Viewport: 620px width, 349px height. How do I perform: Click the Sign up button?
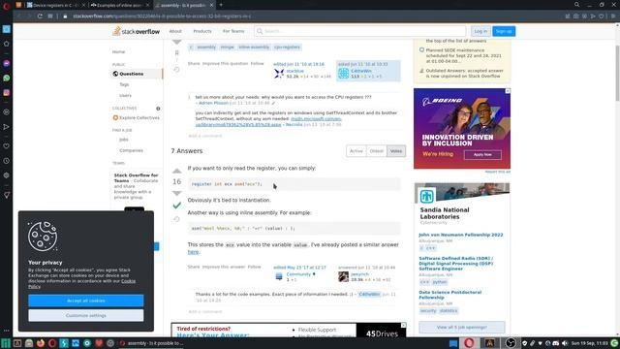pos(504,31)
